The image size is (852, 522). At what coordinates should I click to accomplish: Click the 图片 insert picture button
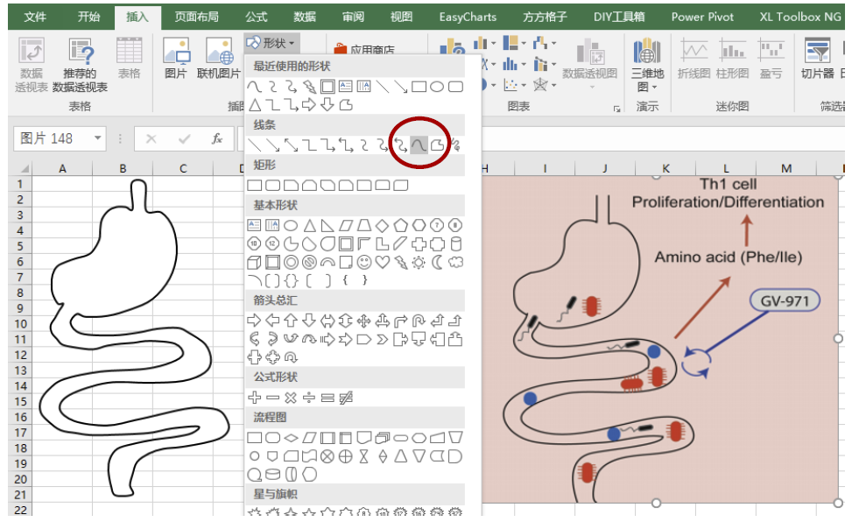[176, 58]
